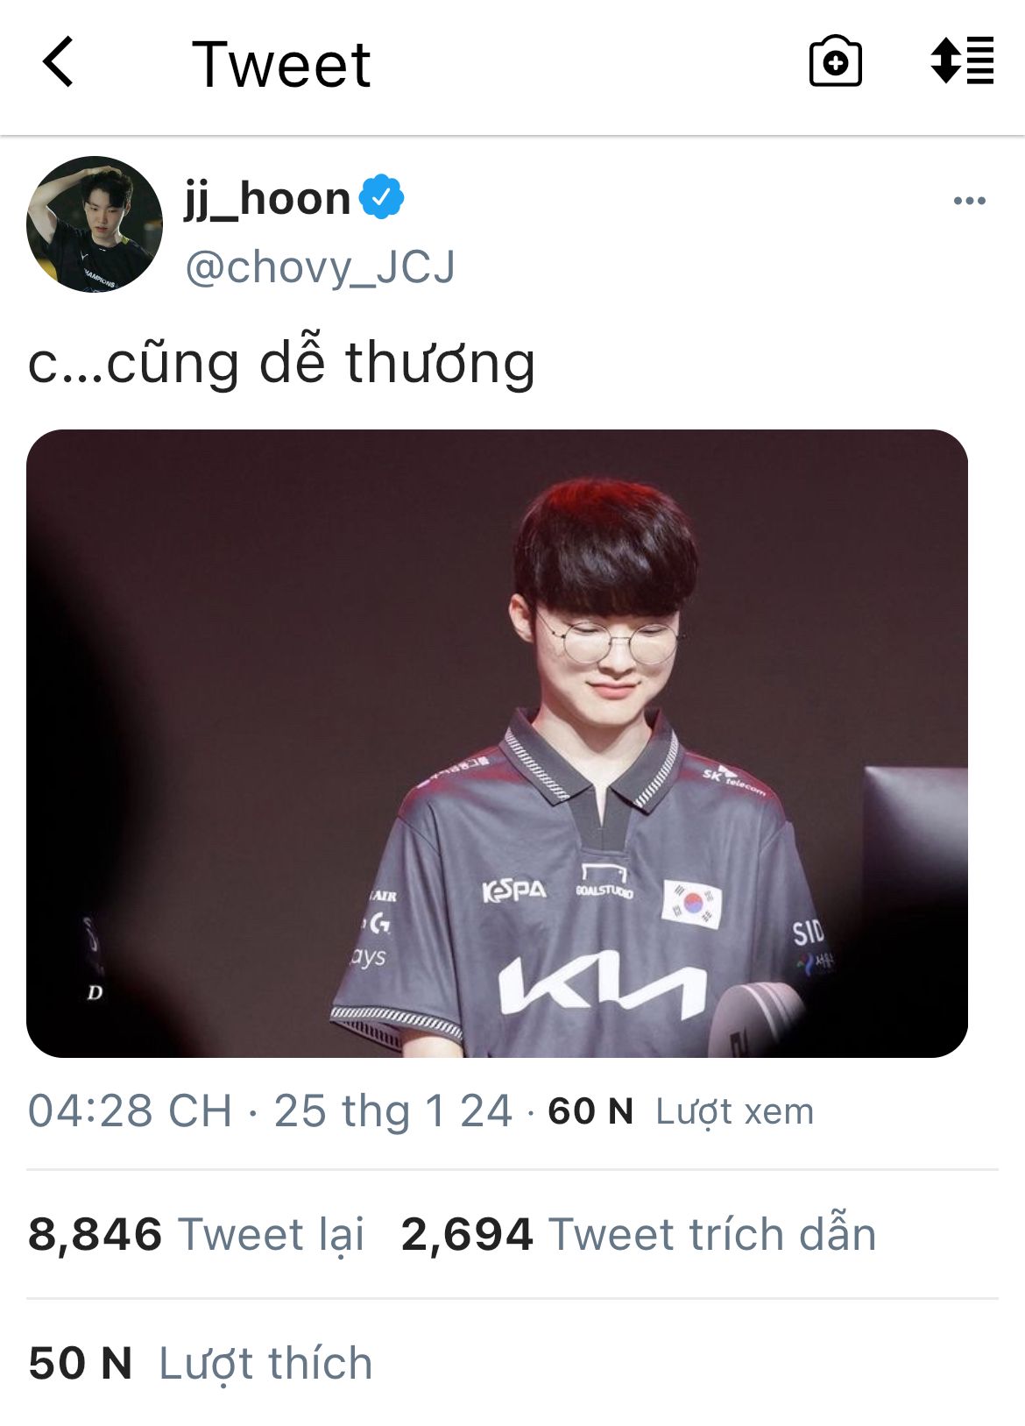This screenshot has height=1426, width=1025.
Task: Open the three-dot more options menu
Action: [969, 201]
